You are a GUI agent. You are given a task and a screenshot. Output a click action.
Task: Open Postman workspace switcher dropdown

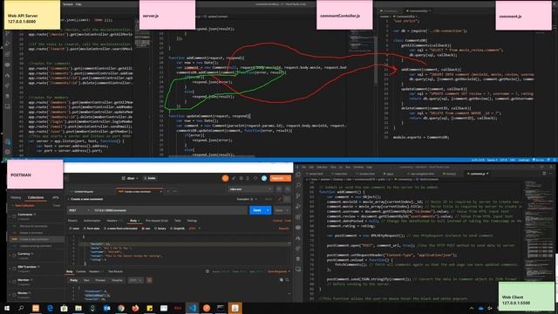tap(130, 178)
